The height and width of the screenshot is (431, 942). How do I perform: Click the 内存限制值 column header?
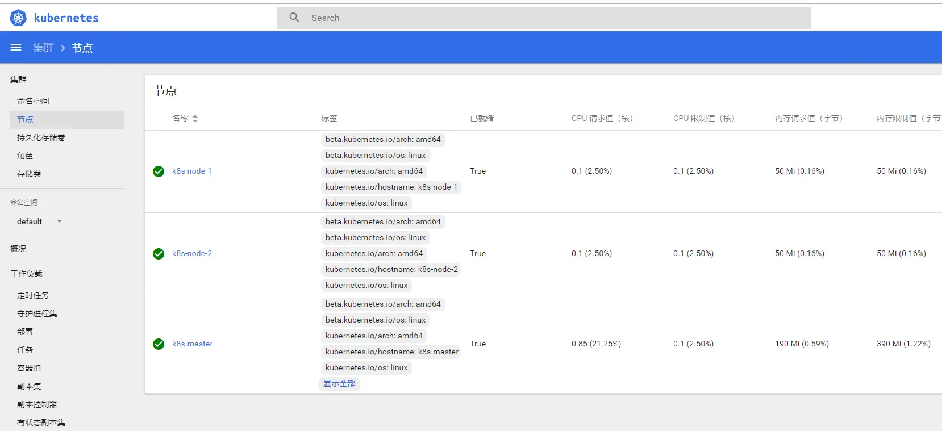point(908,118)
